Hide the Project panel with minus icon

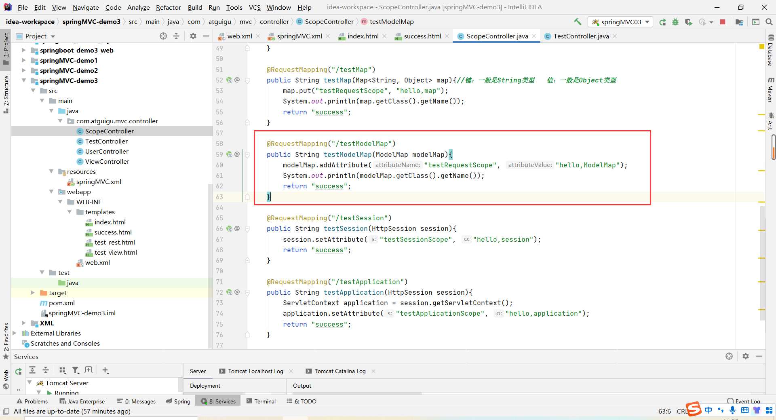coord(206,36)
